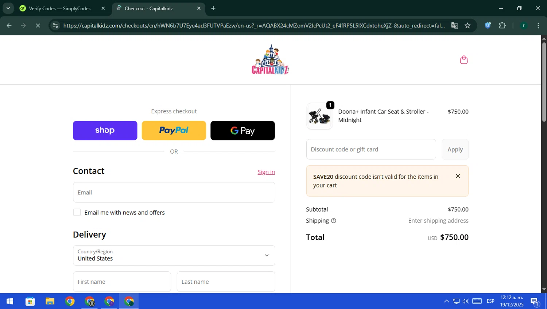Click 'Enter shipping address' text
Screen dimensions: 547x309
point(438,221)
